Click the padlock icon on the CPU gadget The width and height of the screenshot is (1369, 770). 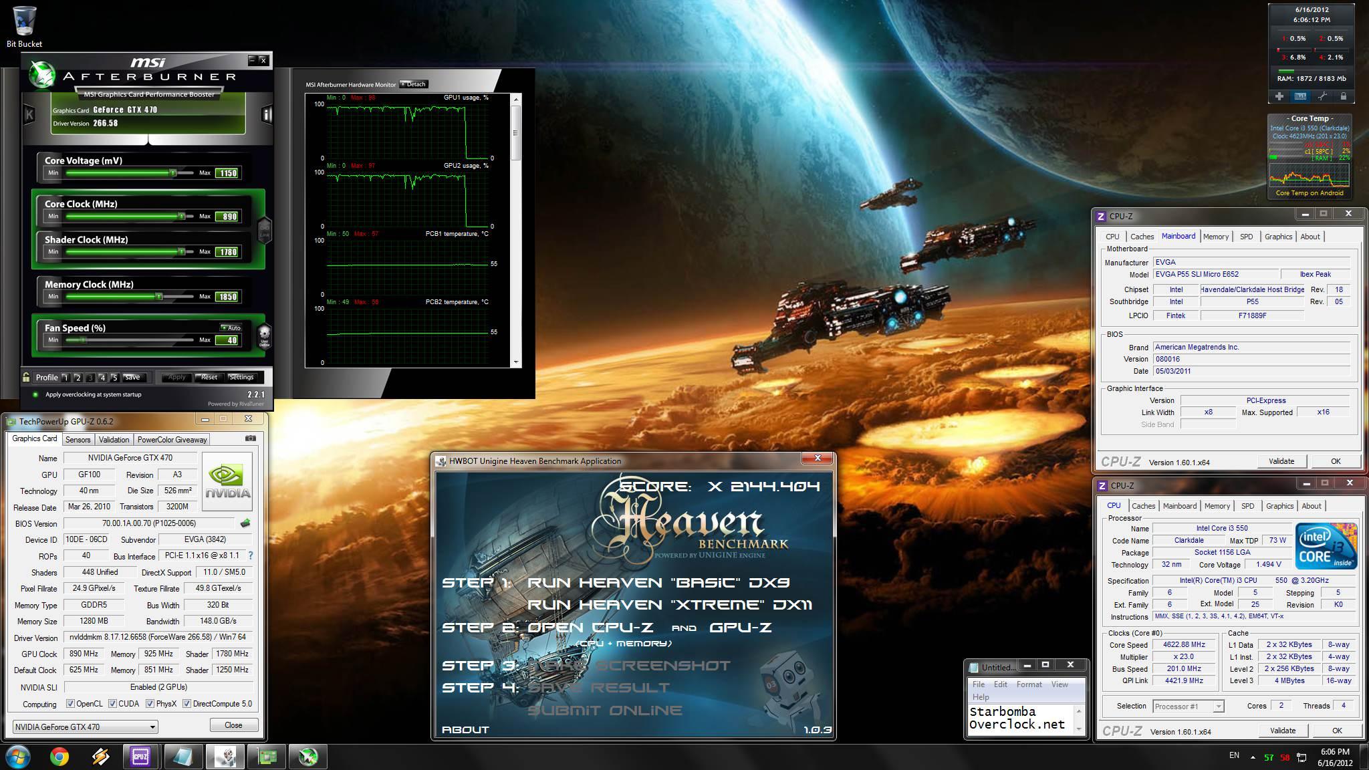tap(1343, 96)
